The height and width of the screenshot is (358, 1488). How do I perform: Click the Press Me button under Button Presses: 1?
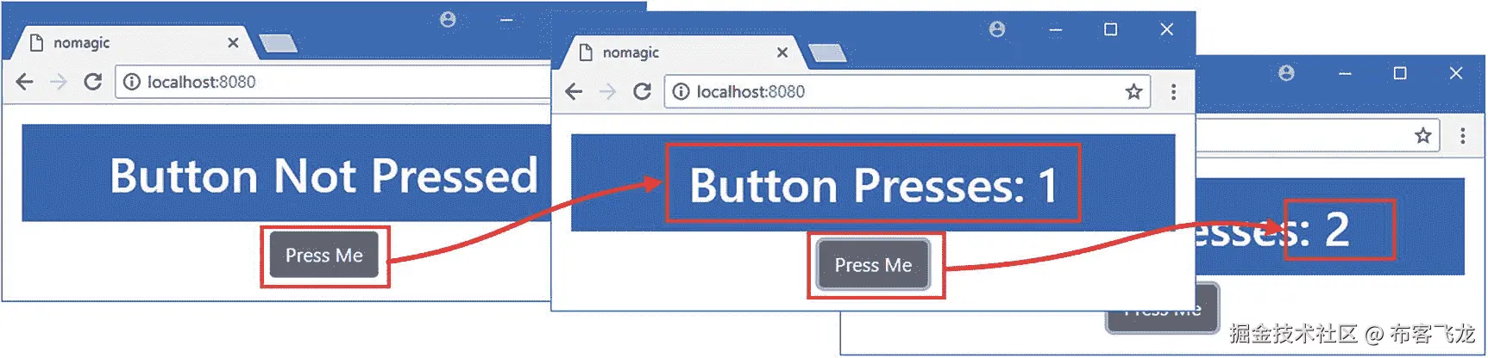click(x=873, y=265)
